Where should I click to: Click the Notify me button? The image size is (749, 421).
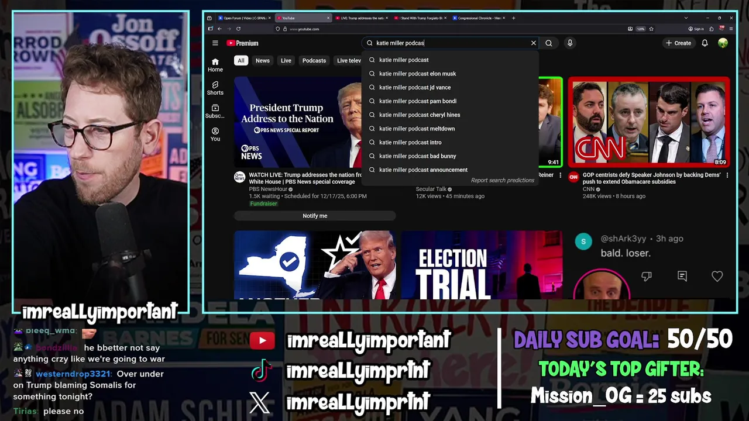(x=315, y=216)
